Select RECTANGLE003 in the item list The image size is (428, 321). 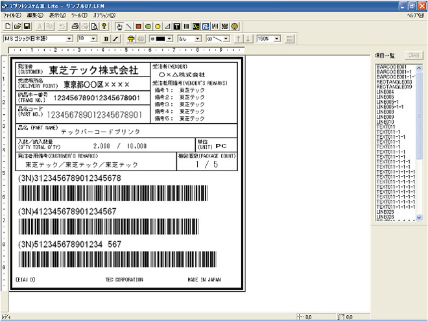pyautogui.click(x=394, y=82)
